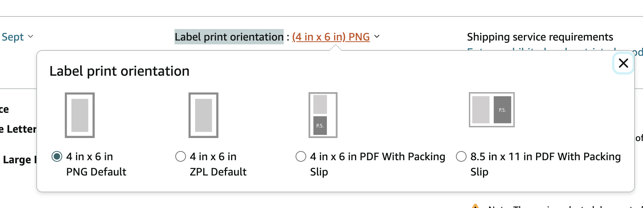643x208 pixels.
Task: Click the Label print orientation popup heading
Action: tap(120, 71)
